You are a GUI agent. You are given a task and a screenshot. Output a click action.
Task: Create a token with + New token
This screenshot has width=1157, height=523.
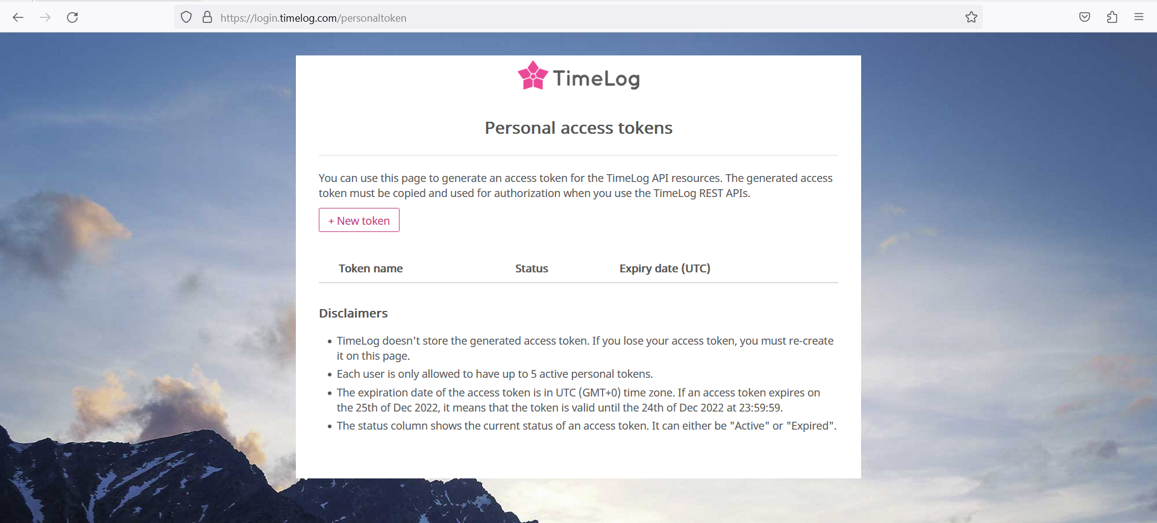(359, 221)
